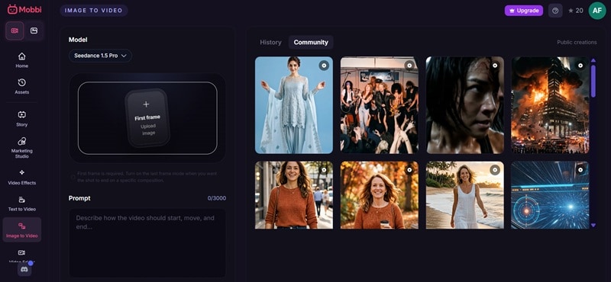Open Text to Video in the sidebar

tap(22, 203)
